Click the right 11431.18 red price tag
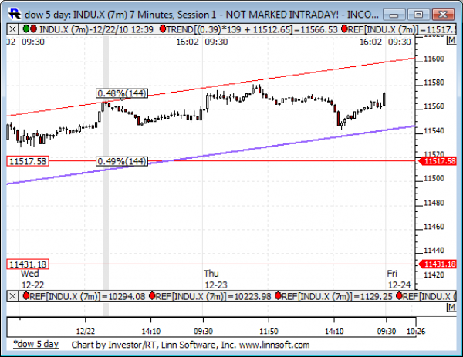 click(438, 264)
